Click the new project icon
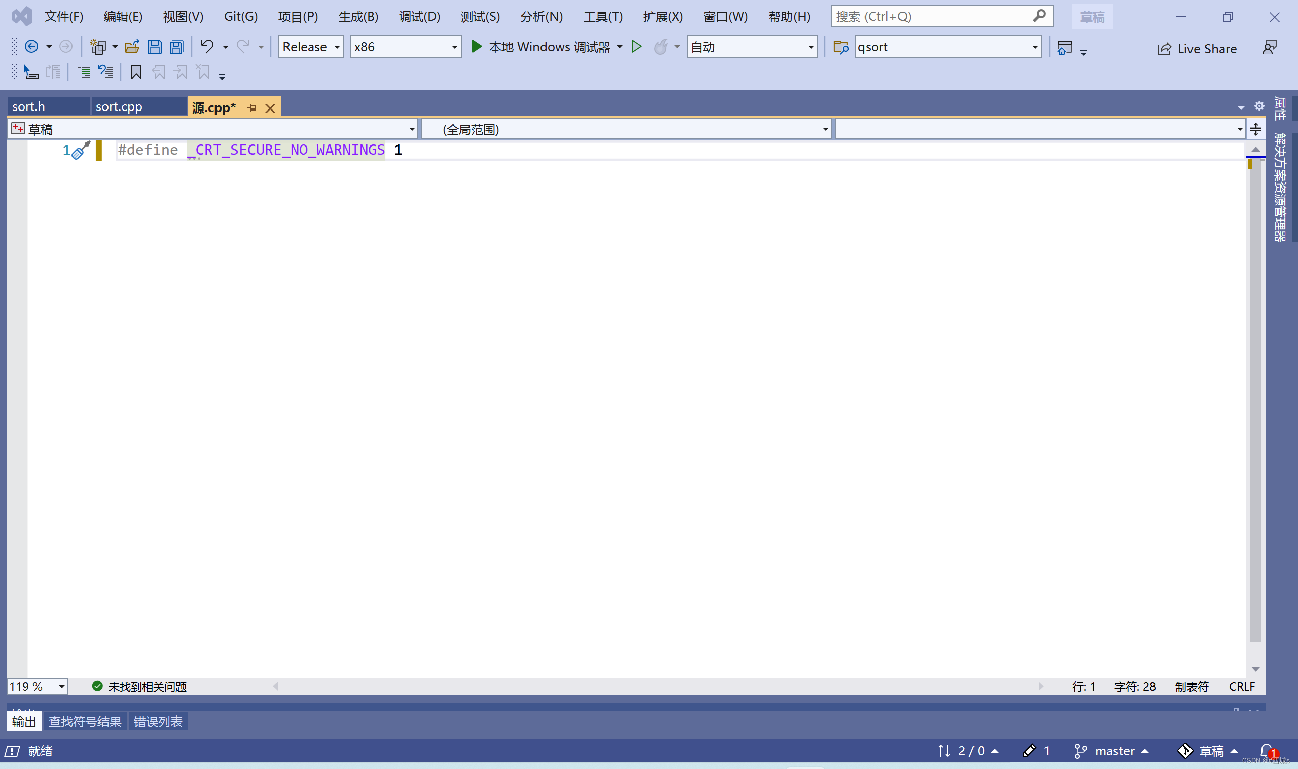Image resolution: width=1298 pixels, height=769 pixels. click(97, 47)
